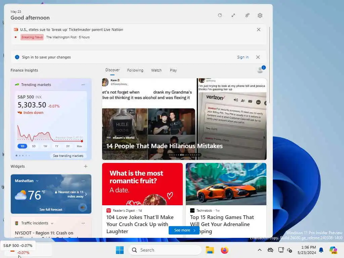344x258 pixels.
Task: Open the Windows Start button
Action: (x=120, y=250)
